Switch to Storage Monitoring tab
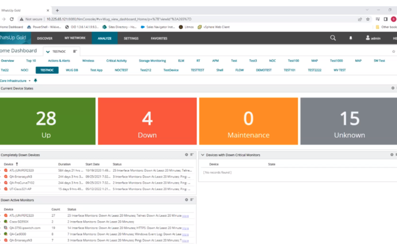The width and height of the screenshot is (397, 250). (x=153, y=61)
